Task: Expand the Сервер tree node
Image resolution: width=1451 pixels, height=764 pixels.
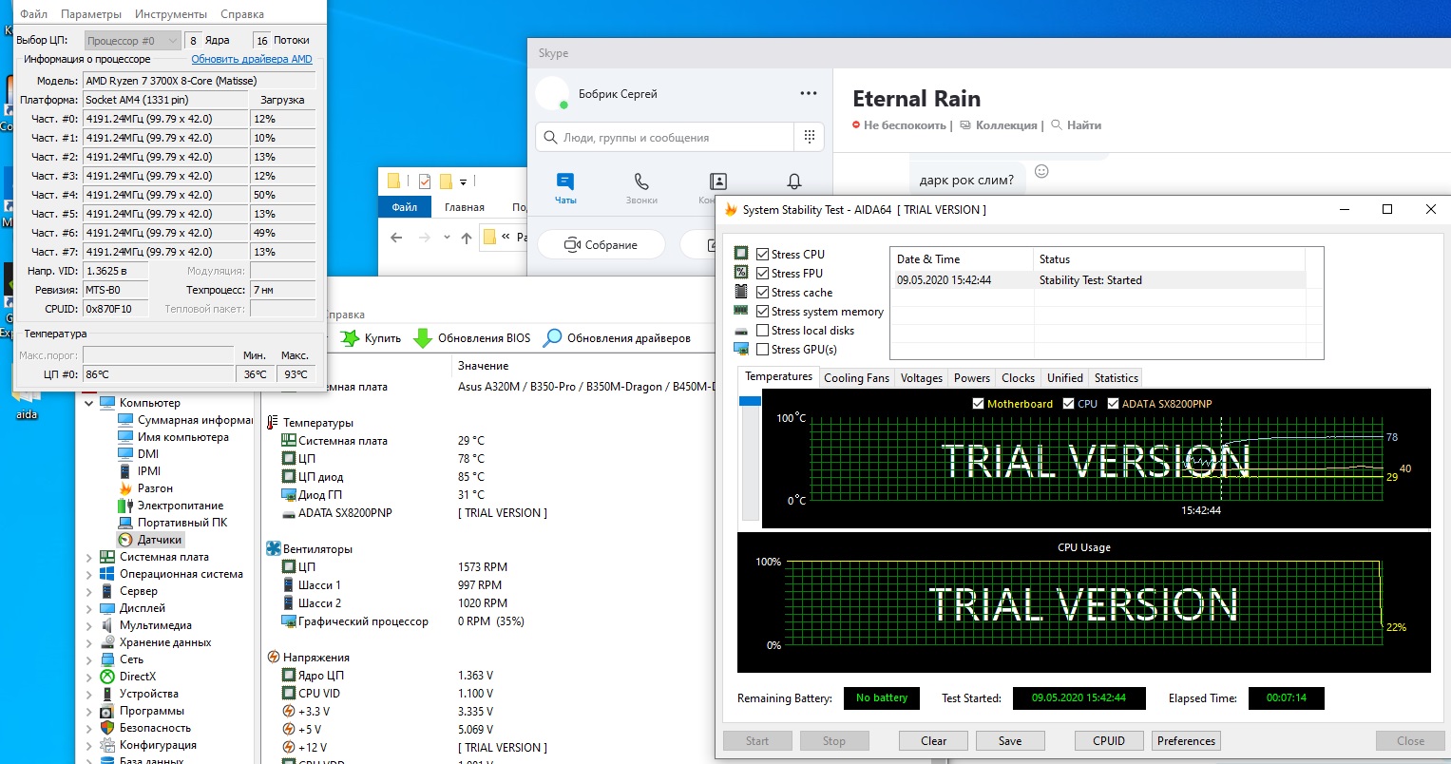Action: point(89,591)
